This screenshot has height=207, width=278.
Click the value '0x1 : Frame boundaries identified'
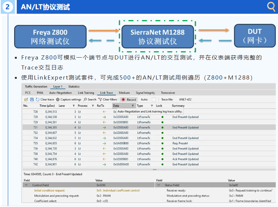pos(250,201)
